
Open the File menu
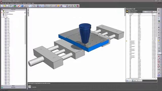point(3,3)
